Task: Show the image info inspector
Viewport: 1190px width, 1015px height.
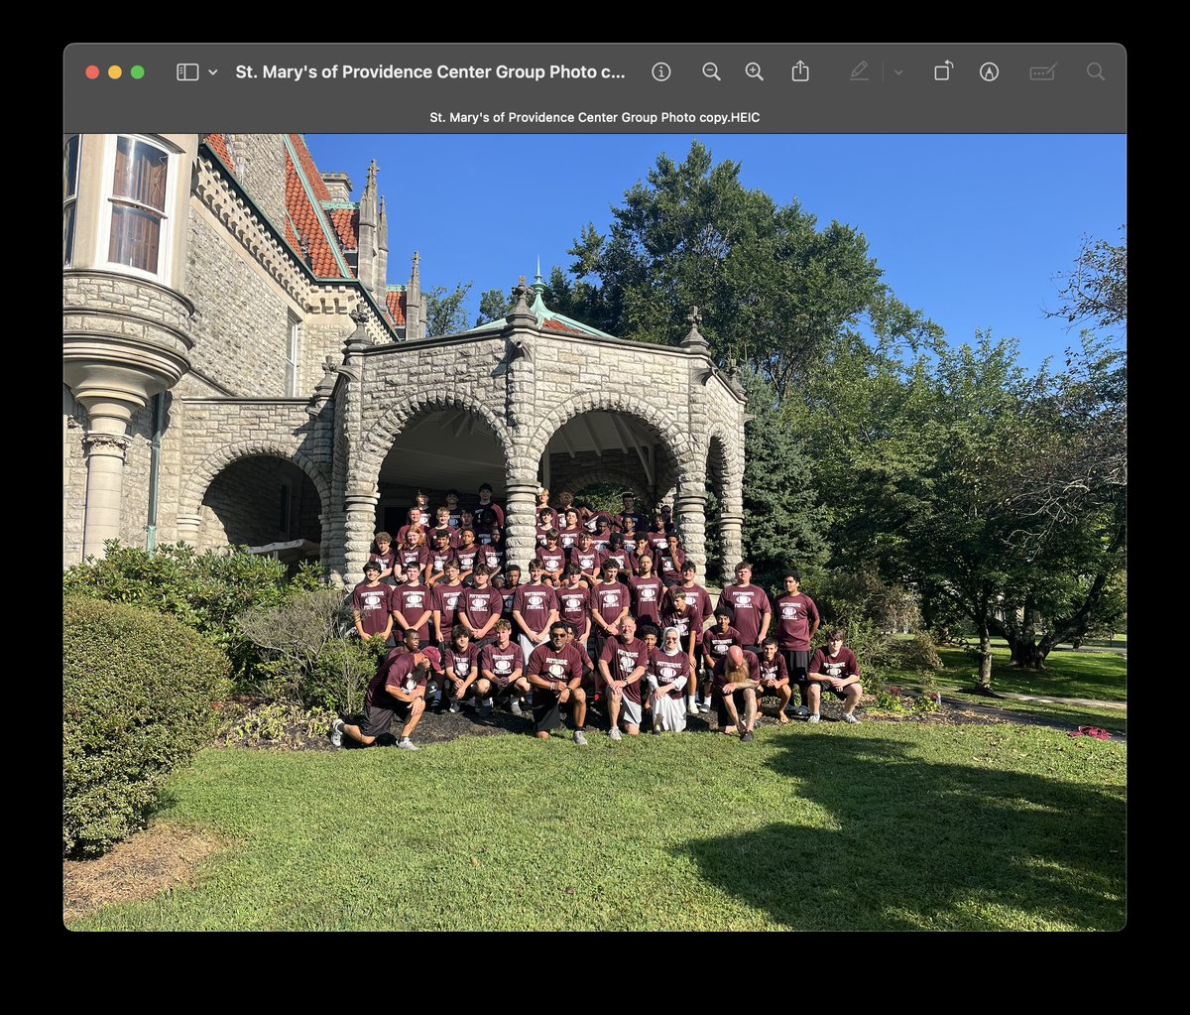Action: point(661,71)
